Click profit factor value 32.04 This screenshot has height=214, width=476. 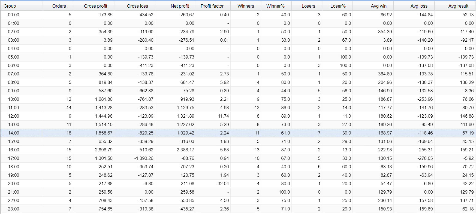click(223, 184)
